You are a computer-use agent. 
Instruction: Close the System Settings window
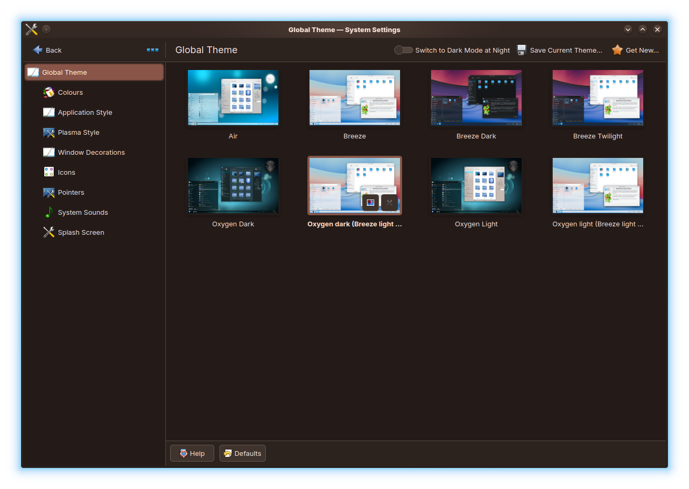click(x=657, y=29)
